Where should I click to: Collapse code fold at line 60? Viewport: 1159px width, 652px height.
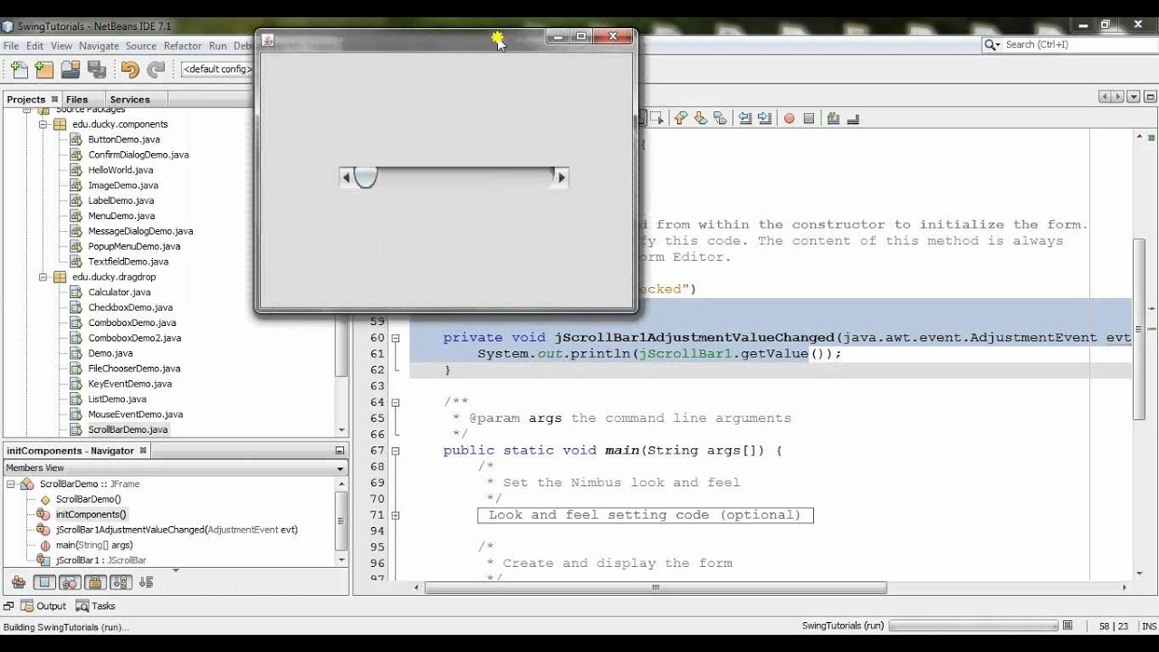point(396,338)
